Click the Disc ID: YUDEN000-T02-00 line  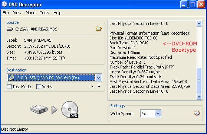(x=134, y=38)
